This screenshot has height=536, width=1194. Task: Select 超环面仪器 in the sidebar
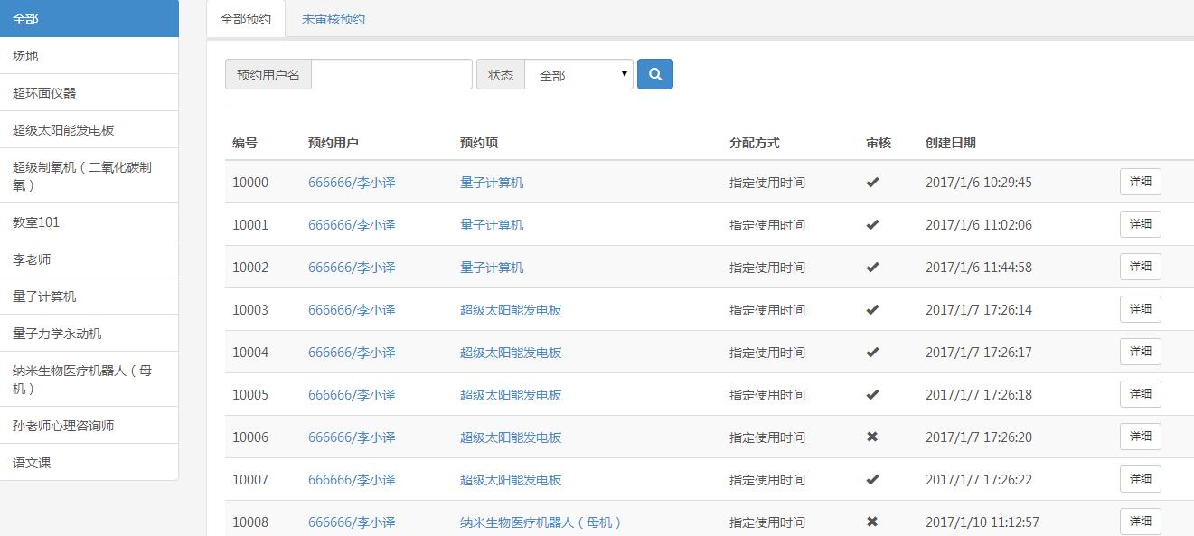pos(89,92)
